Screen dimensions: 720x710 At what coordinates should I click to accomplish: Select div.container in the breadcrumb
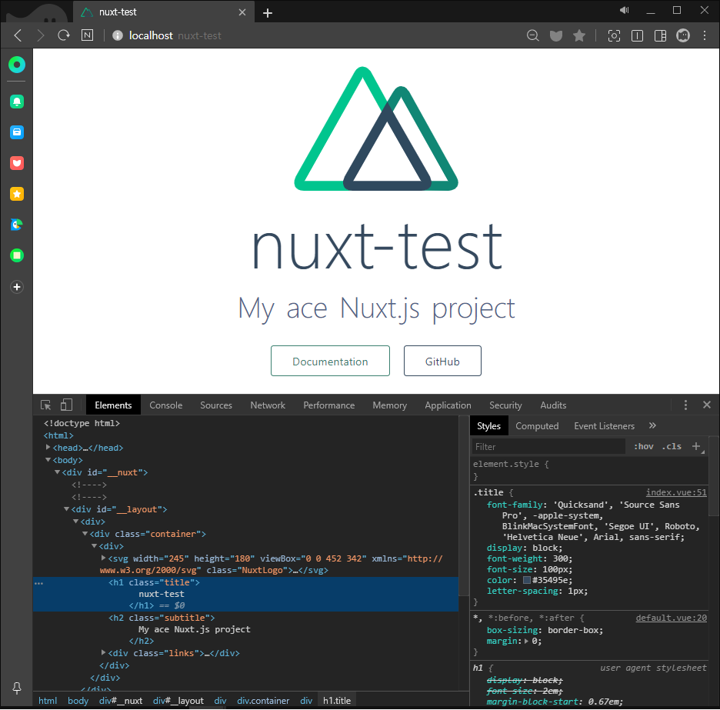pos(263,700)
